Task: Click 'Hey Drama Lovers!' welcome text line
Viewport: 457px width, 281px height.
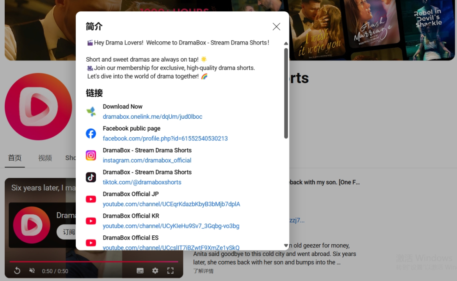Action: [178, 43]
